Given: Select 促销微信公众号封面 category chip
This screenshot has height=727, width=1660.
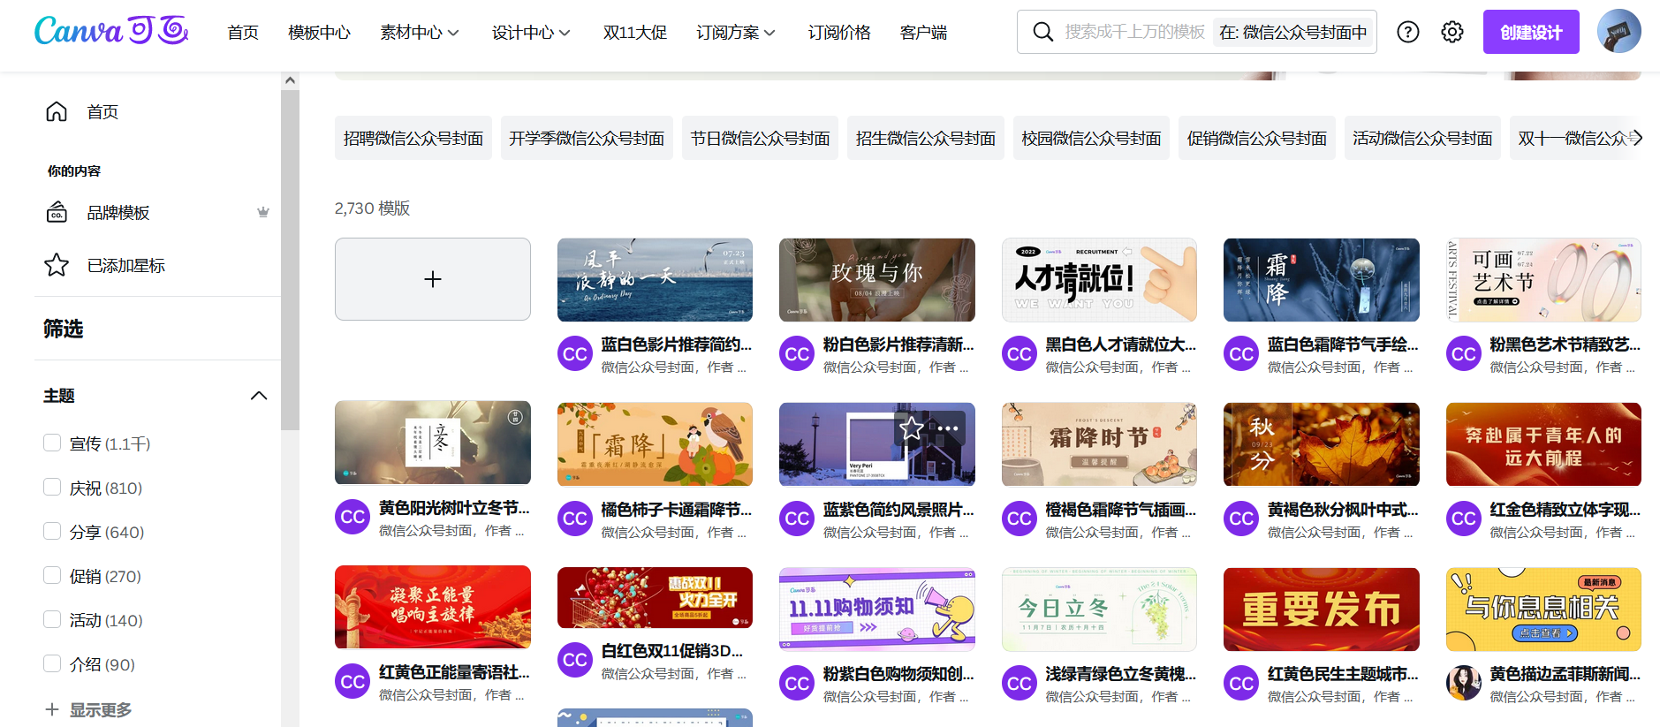Looking at the screenshot, I should (1257, 138).
